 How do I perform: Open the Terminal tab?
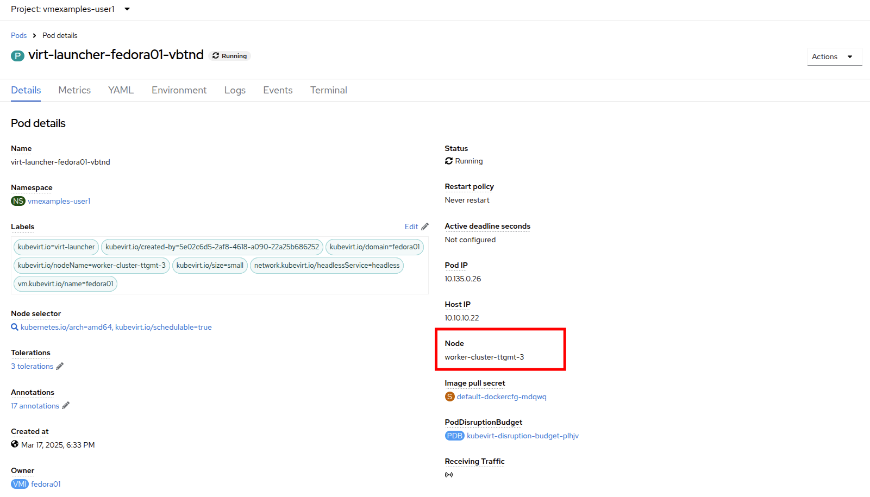click(328, 90)
